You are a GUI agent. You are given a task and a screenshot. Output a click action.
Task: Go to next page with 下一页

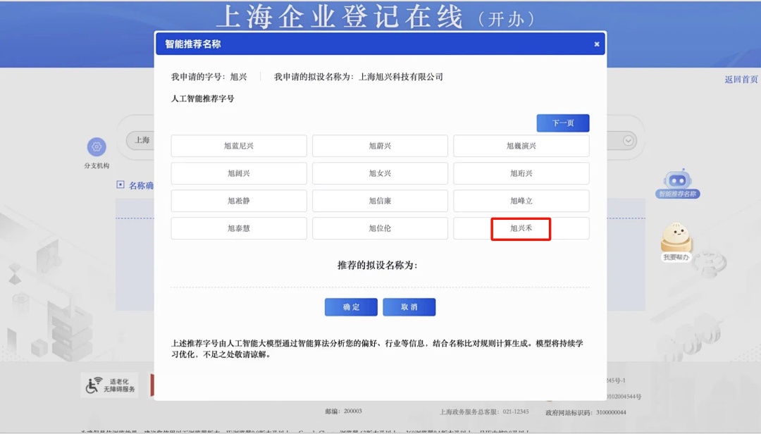point(562,123)
